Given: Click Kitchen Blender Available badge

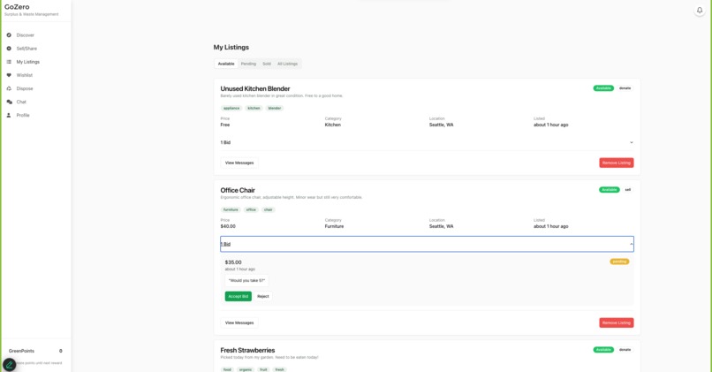Looking at the screenshot, I should tap(603, 88).
